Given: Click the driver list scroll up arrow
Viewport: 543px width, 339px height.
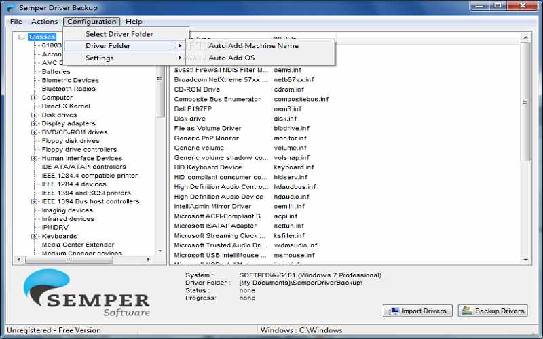Looking at the screenshot, I should [x=525, y=37].
